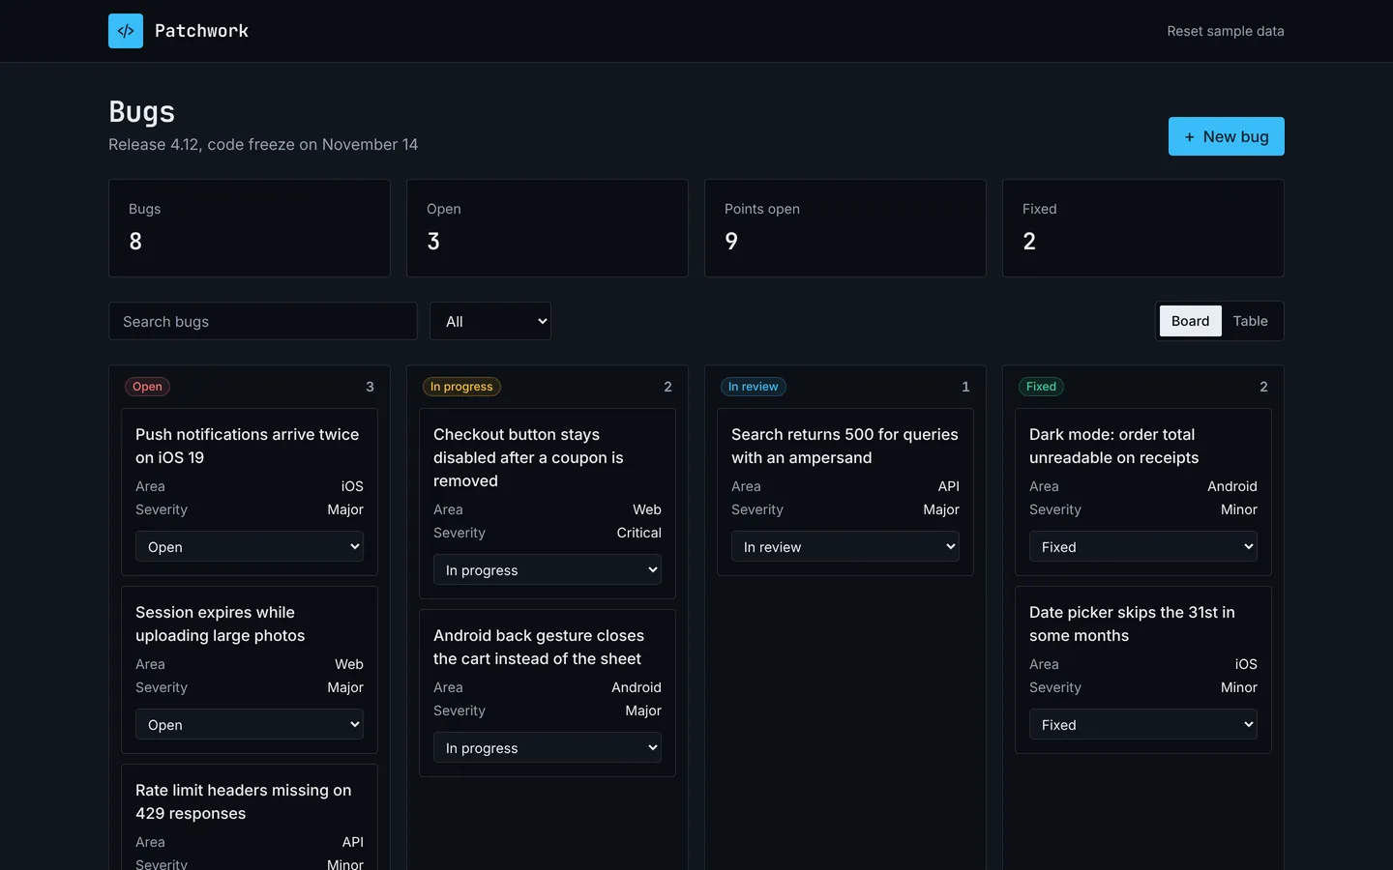1393x870 pixels.
Task: Click the Fixed column badge
Action: pos(1041,387)
